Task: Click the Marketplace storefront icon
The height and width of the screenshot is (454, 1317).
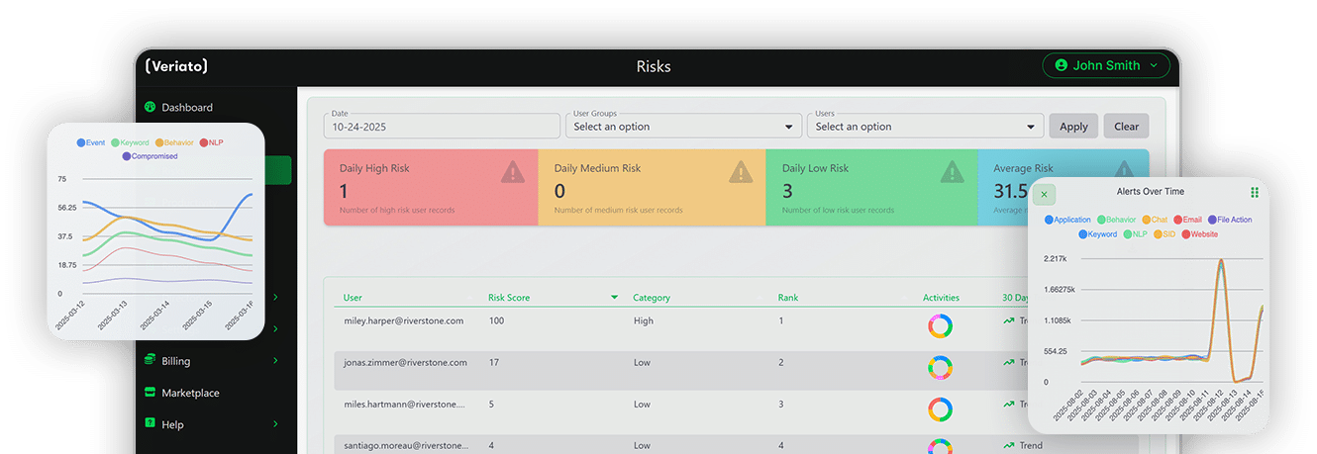Action: [151, 393]
